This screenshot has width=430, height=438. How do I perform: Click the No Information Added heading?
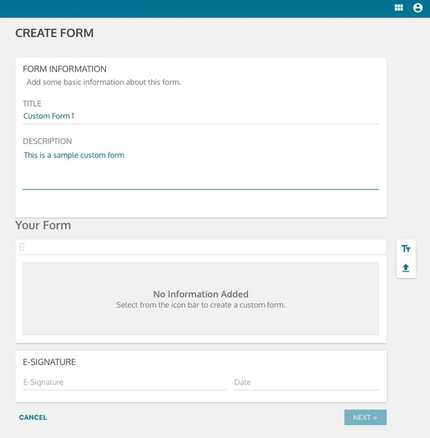coord(201,294)
